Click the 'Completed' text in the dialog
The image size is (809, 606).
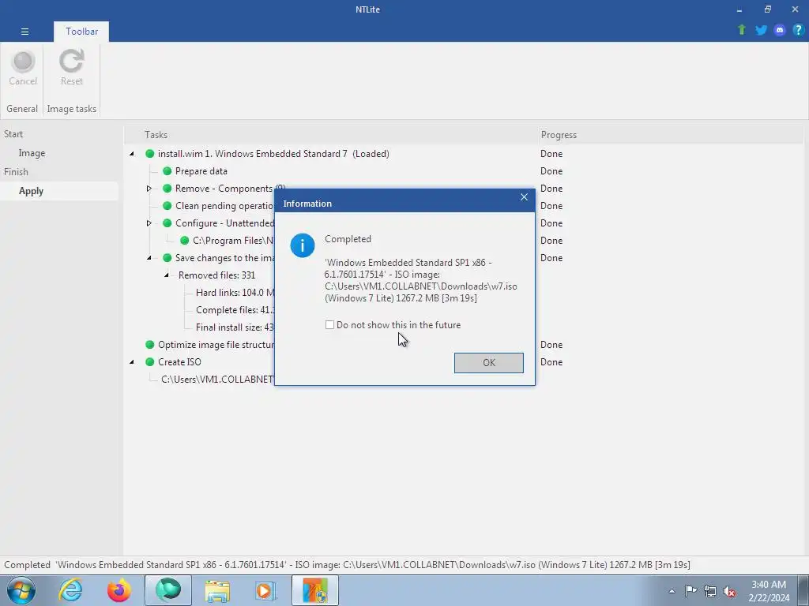point(348,239)
